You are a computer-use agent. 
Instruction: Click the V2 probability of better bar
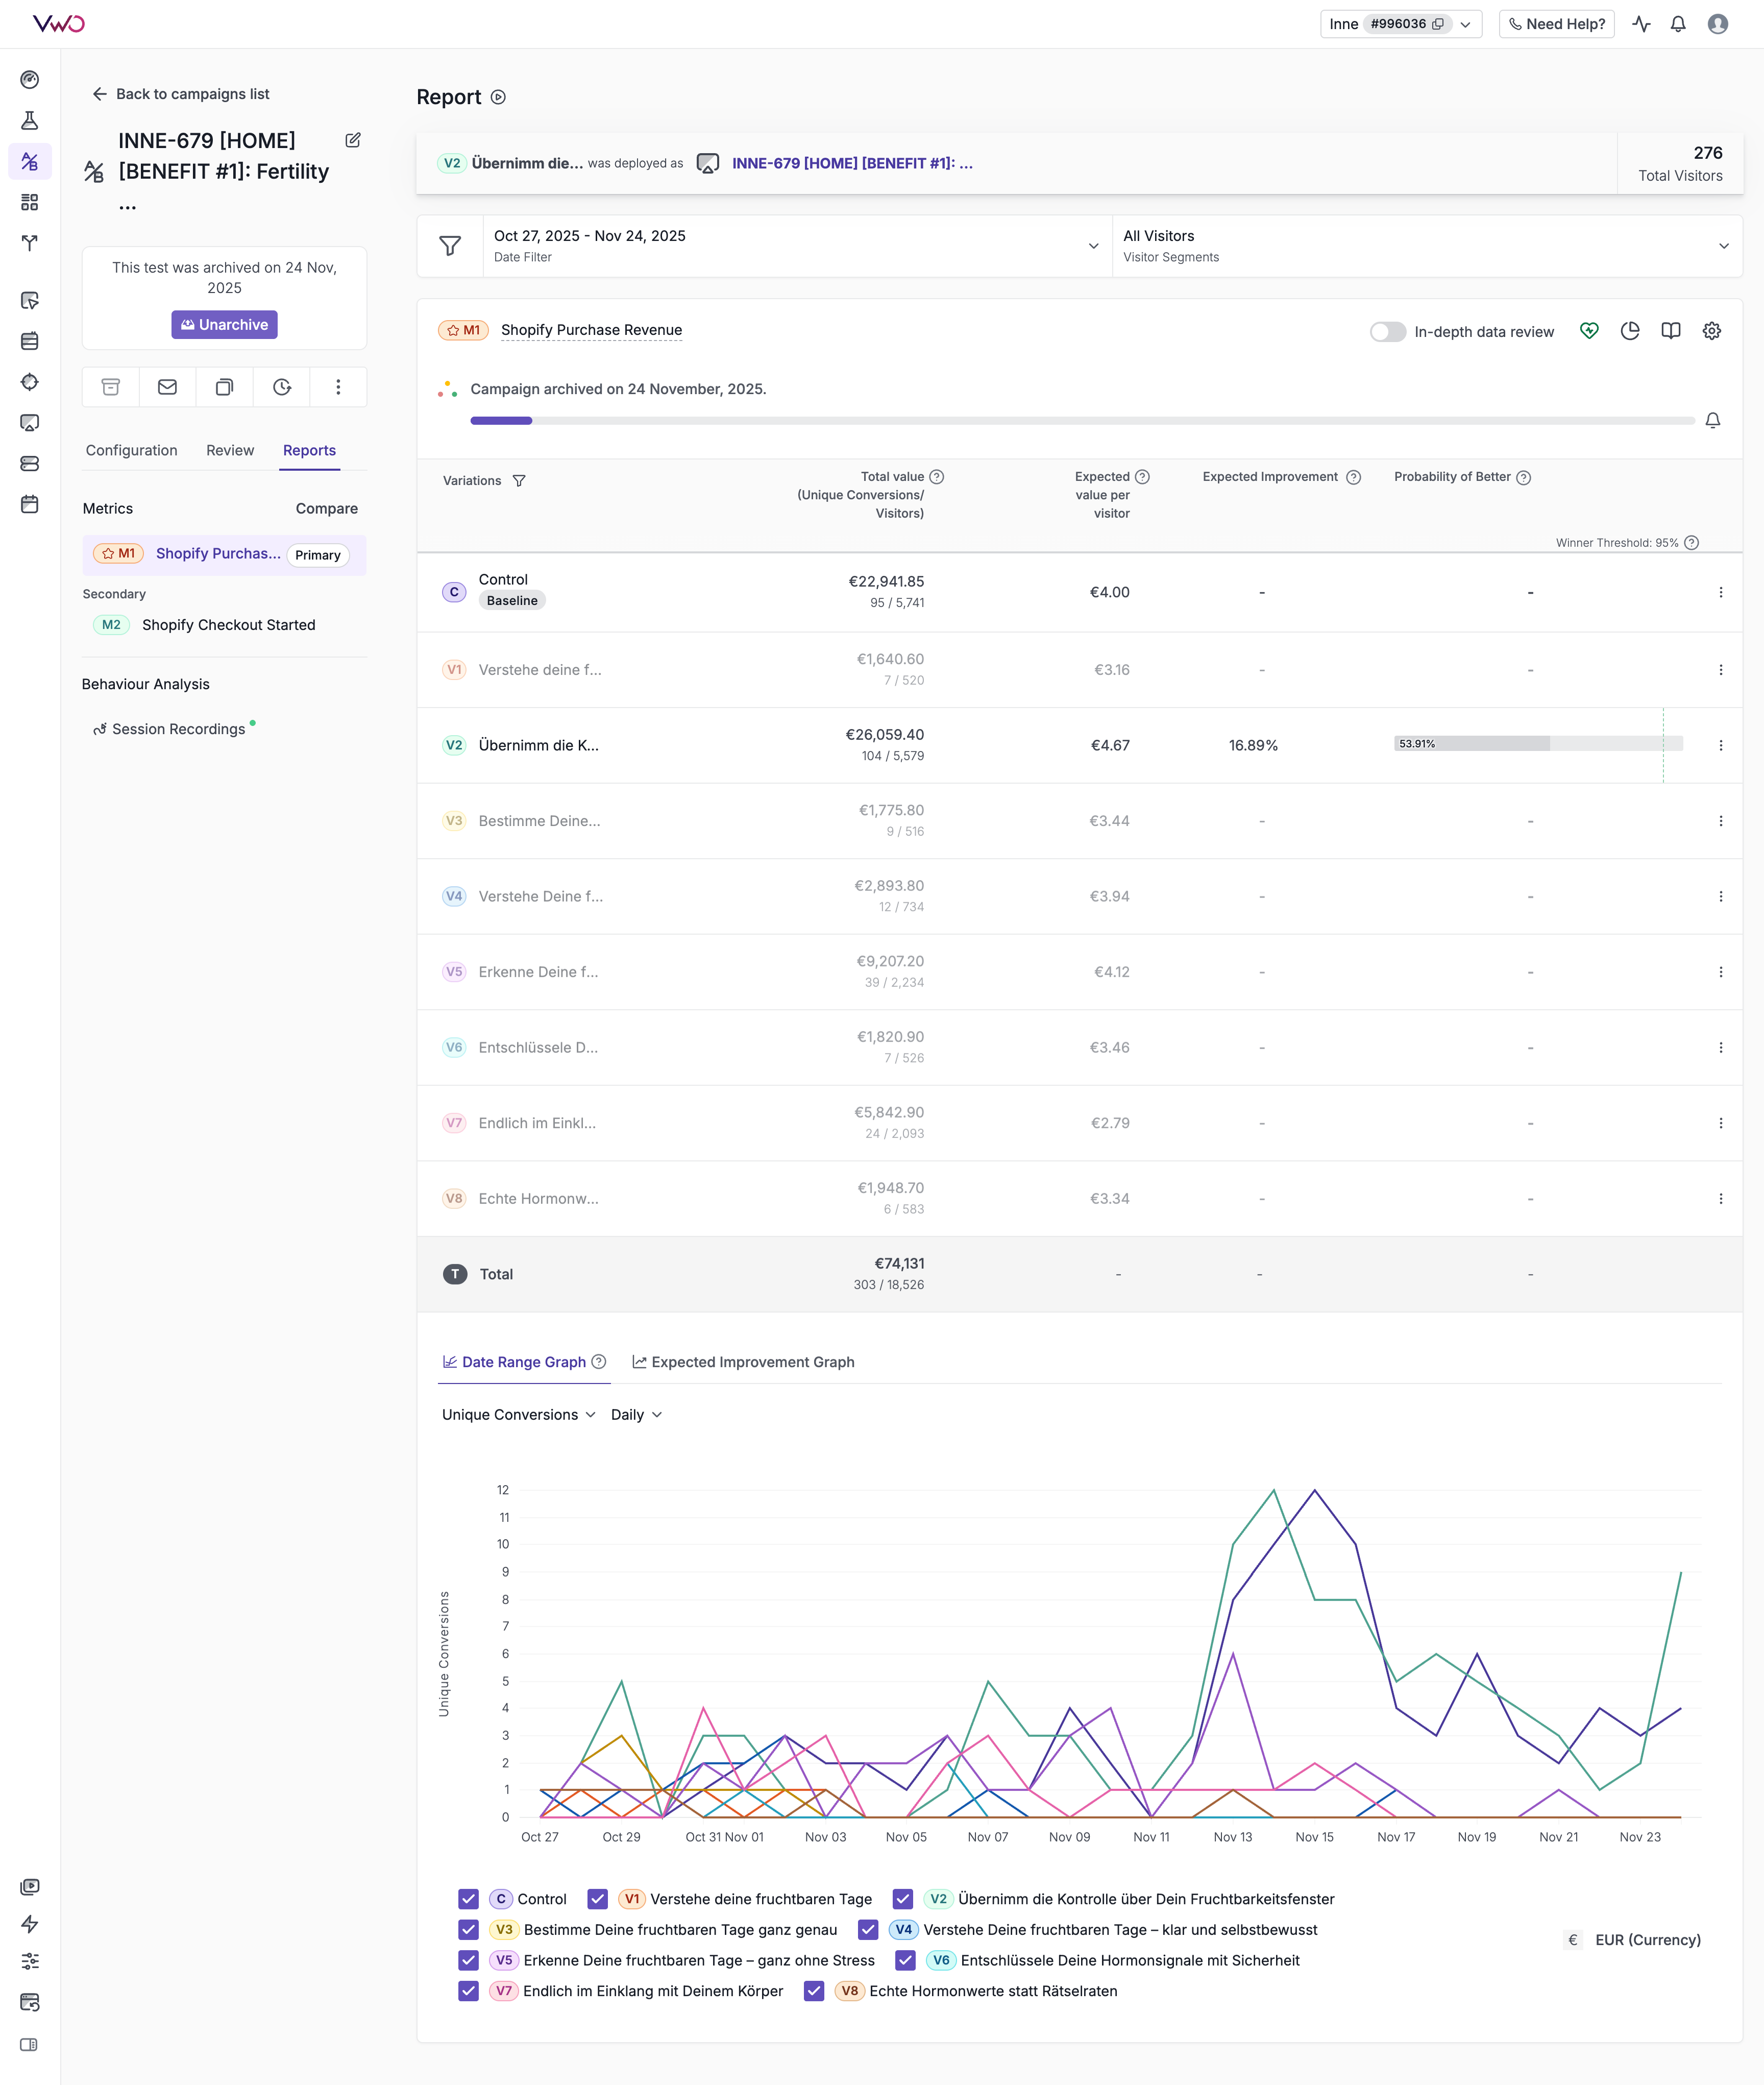tap(1537, 744)
